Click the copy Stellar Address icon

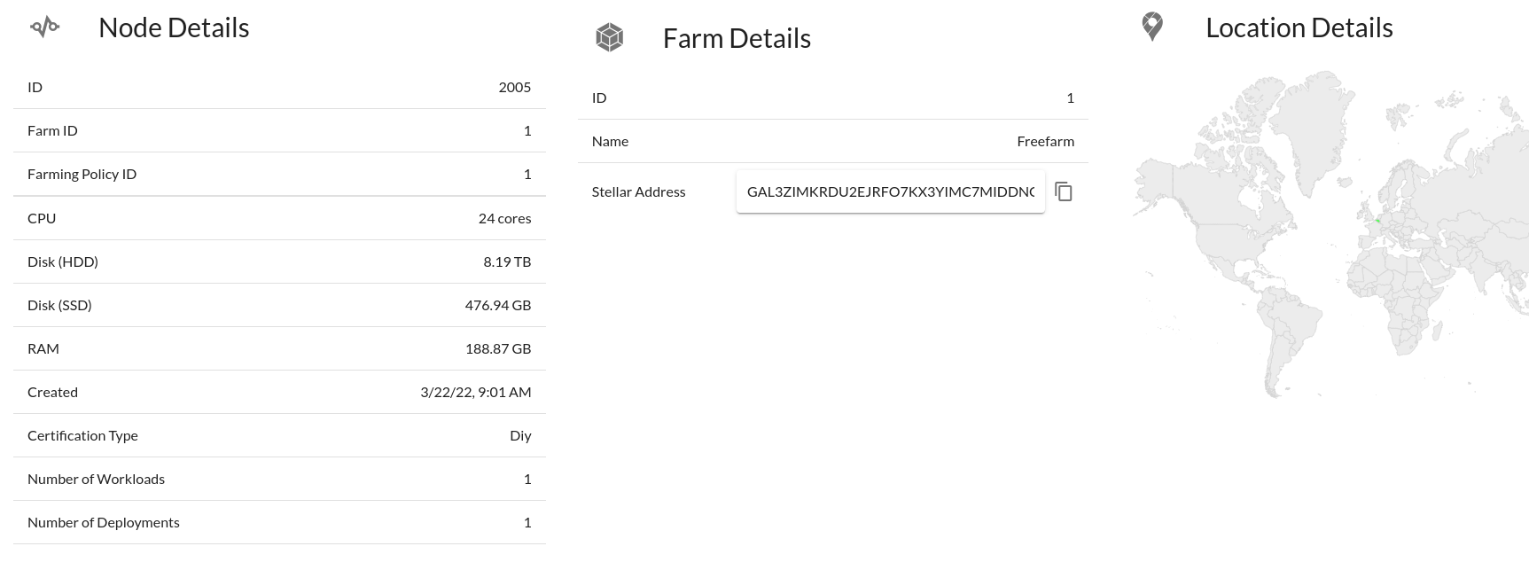coord(1064,191)
